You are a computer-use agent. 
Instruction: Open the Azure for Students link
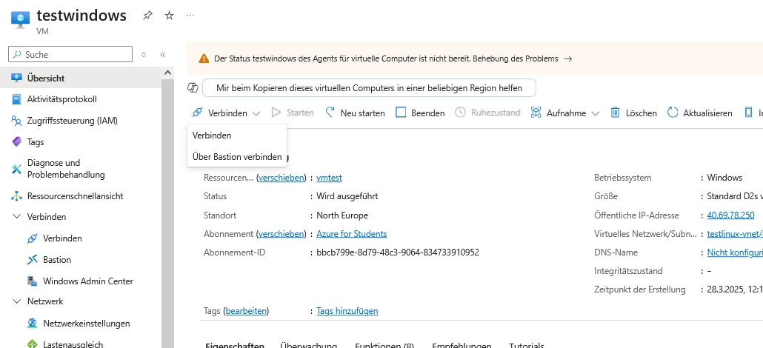coord(351,234)
